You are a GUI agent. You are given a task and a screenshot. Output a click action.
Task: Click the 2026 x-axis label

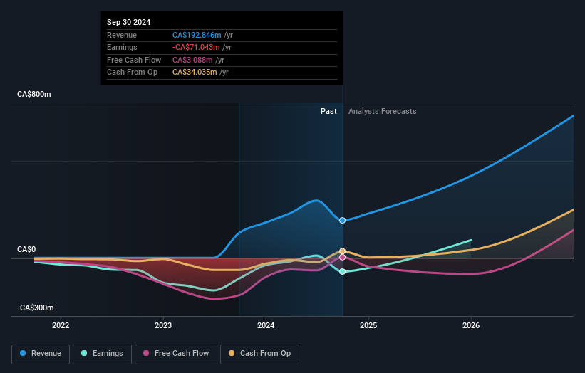coord(471,325)
